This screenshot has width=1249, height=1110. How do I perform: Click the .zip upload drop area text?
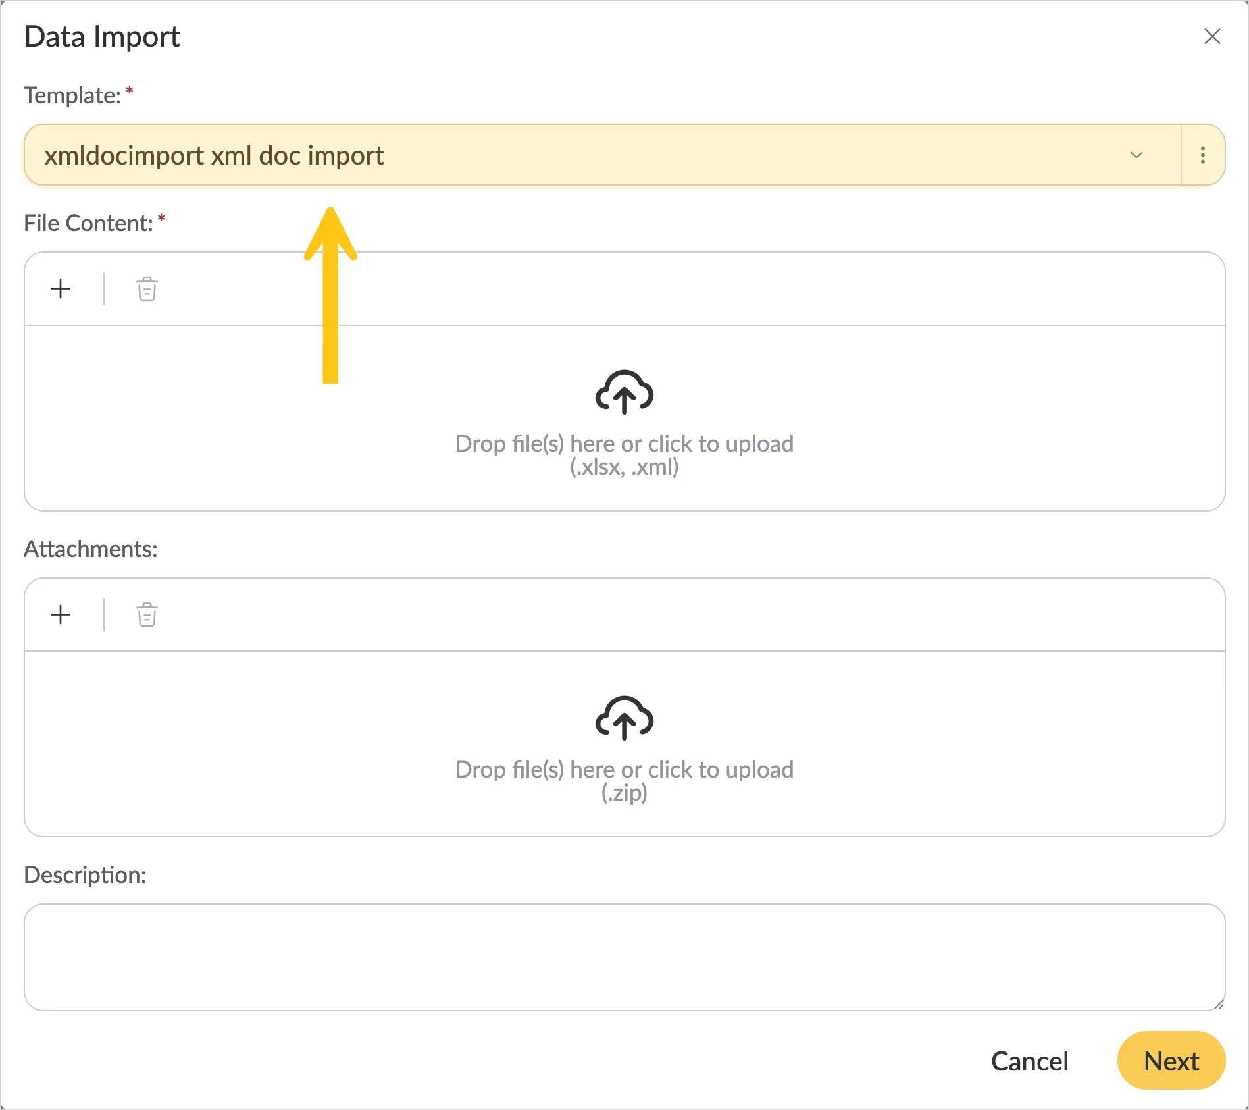pyautogui.click(x=624, y=781)
